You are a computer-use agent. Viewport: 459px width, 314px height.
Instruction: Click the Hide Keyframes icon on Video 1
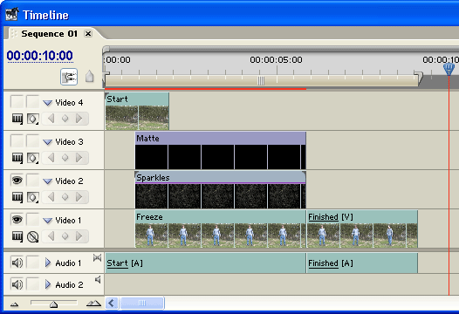(x=33, y=236)
